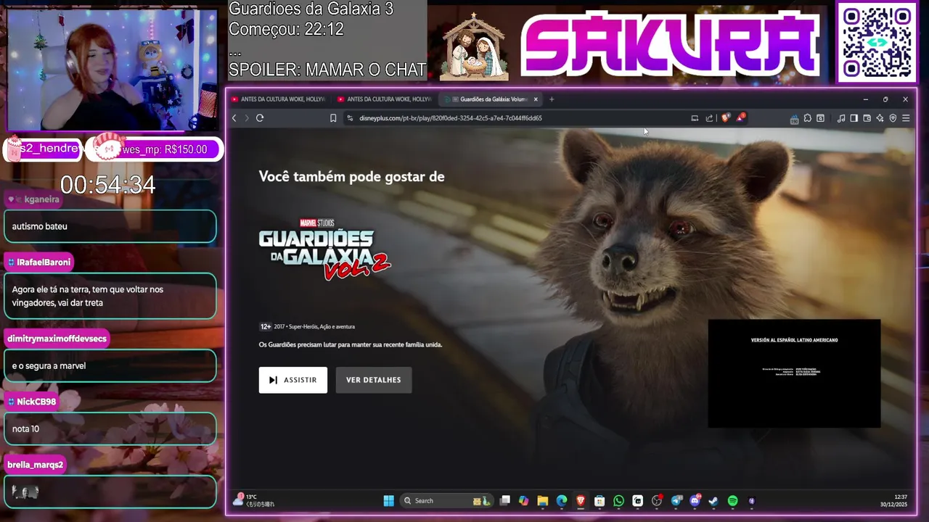
Task: Click the chat username NickCB98
Action: point(36,402)
